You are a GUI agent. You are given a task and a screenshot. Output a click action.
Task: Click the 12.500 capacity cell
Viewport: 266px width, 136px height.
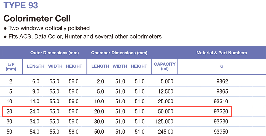click(165, 92)
